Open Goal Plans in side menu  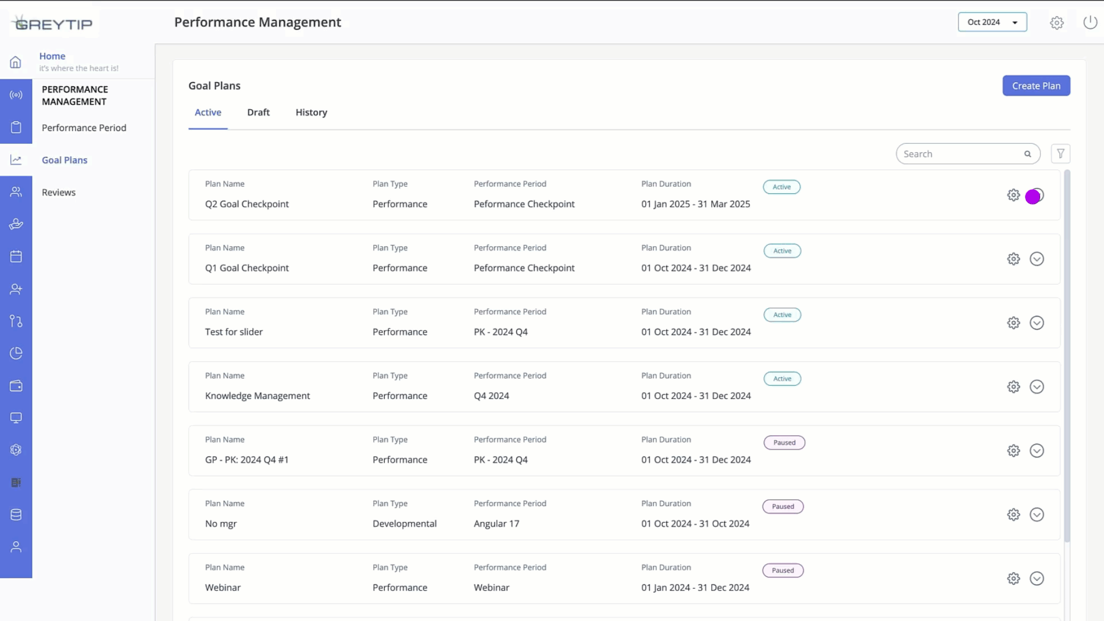tap(64, 160)
